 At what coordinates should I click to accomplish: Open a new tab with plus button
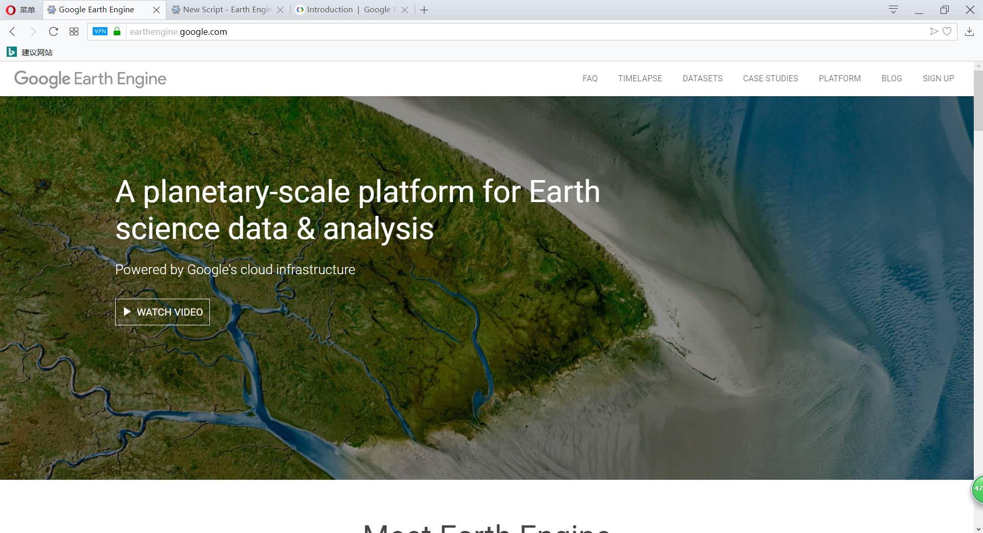424,10
